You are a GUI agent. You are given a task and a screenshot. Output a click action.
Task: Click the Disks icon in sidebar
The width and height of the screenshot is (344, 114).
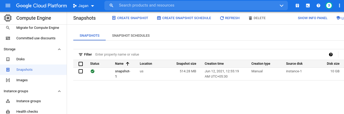coord(8,59)
